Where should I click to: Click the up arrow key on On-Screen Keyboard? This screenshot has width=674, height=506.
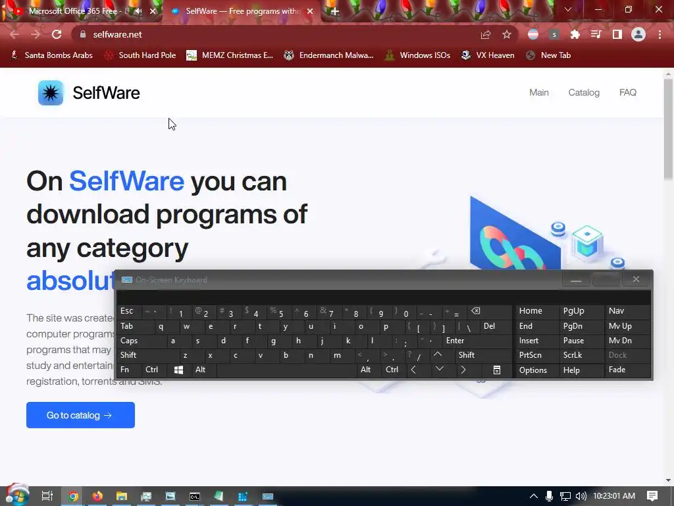point(438,355)
